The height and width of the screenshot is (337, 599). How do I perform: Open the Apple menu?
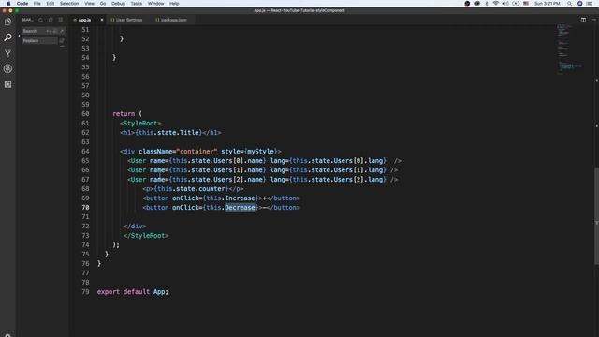pyautogui.click(x=8, y=4)
